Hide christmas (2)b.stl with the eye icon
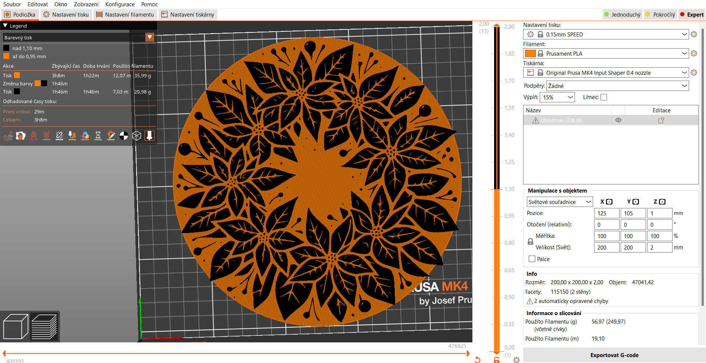 [618, 120]
